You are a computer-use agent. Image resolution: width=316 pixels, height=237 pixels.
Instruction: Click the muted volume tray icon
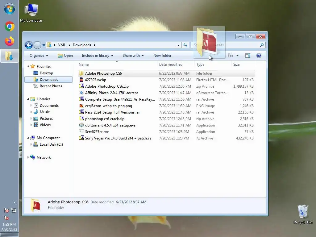pyautogui.click(x=6, y=218)
